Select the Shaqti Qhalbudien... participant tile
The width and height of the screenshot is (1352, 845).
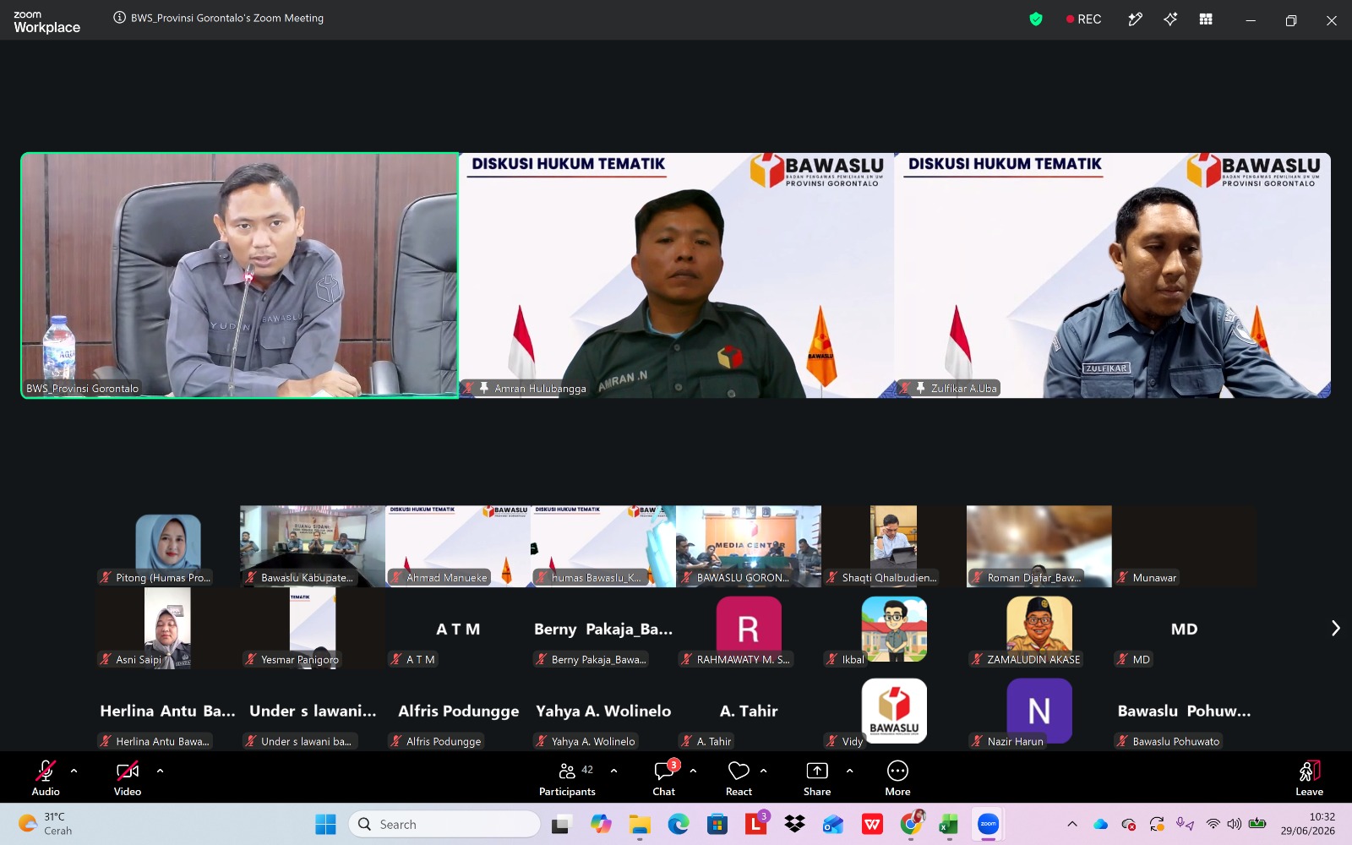[894, 546]
